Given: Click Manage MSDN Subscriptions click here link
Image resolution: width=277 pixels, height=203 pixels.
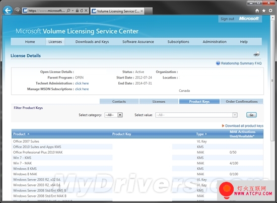Looking at the screenshot, I should pyautogui.click(x=82, y=89).
